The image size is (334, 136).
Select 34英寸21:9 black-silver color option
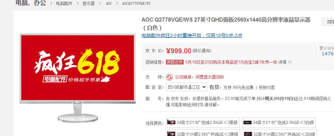click(x=202, y=123)
